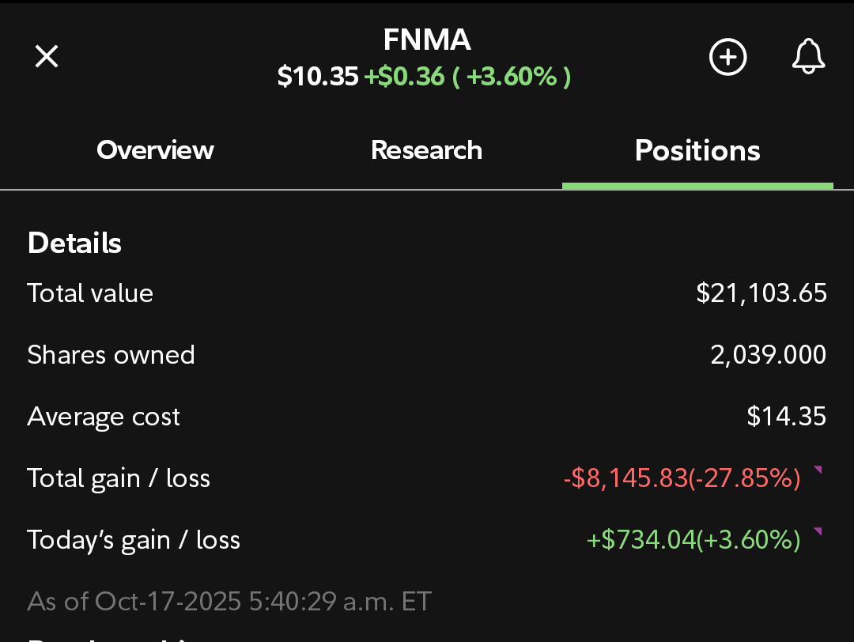Tap the FNMA ticker title
Screen dimensions: 854x642
[x=427, y=40]
